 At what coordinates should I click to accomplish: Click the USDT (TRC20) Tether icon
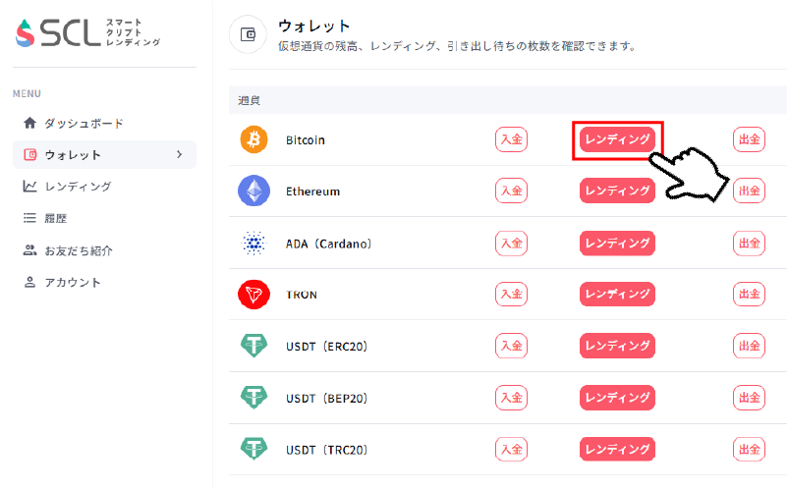coord(253,449)
